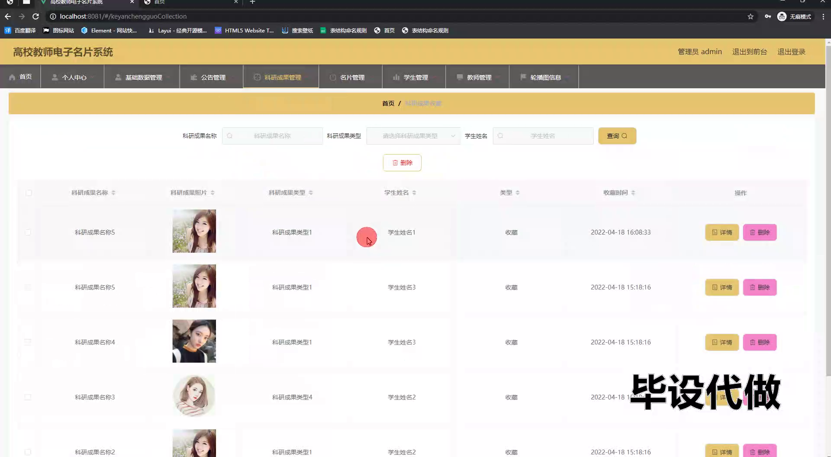Viewport: 831px width, 457px height.
Task: Go to 首页 in the navigation bar
Action: click(x=20, y=77)
